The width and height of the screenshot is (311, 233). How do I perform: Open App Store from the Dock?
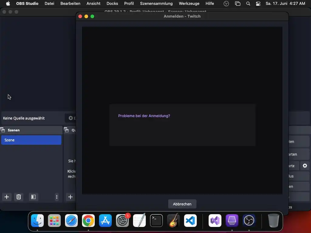(x=105, y=221)
